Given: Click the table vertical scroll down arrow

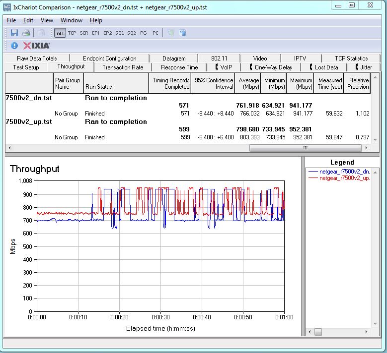Looking at the screenshot, I should click(x=375, y=140).
